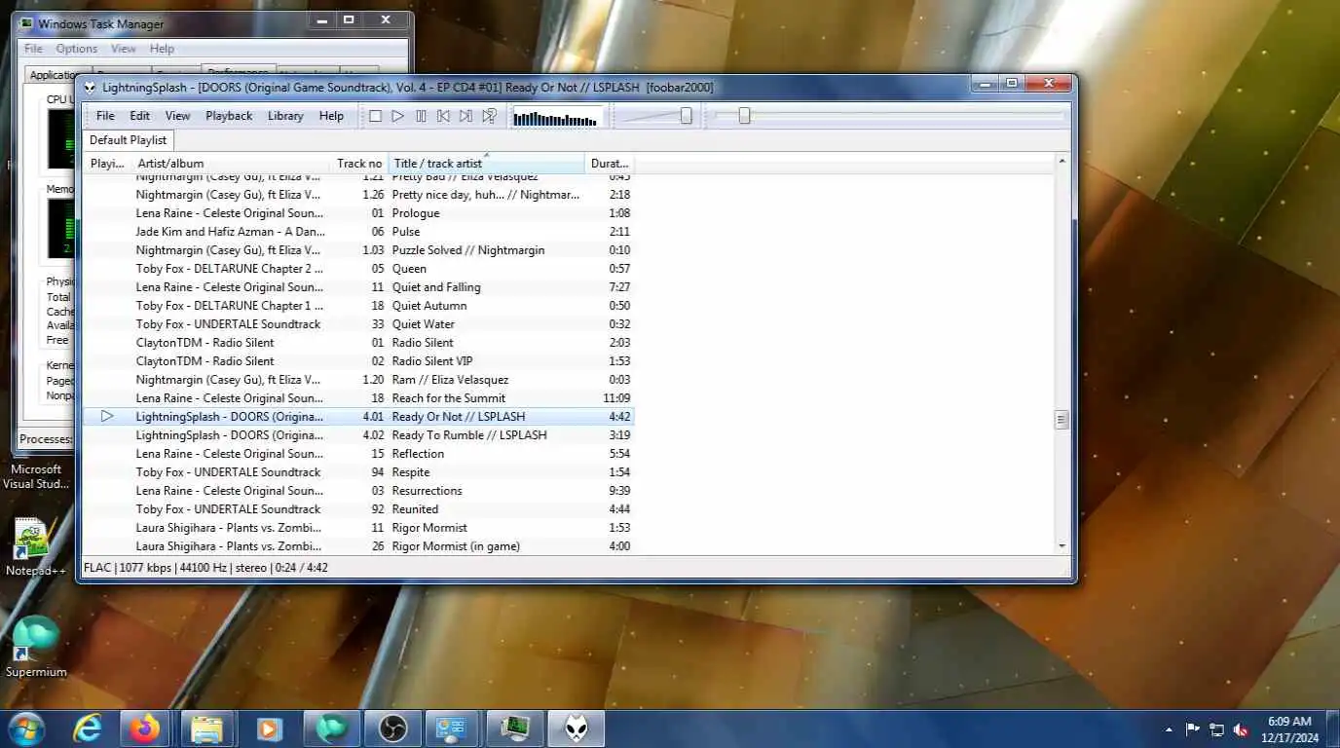This screenshot has width=1340, height=748.
Task: Open the Supermium desktop shortcut
Action: (x=36, y=647)
